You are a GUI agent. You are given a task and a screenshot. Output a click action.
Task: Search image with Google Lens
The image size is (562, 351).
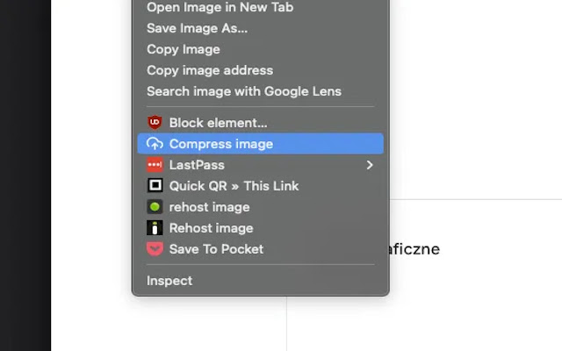point(243,91)
